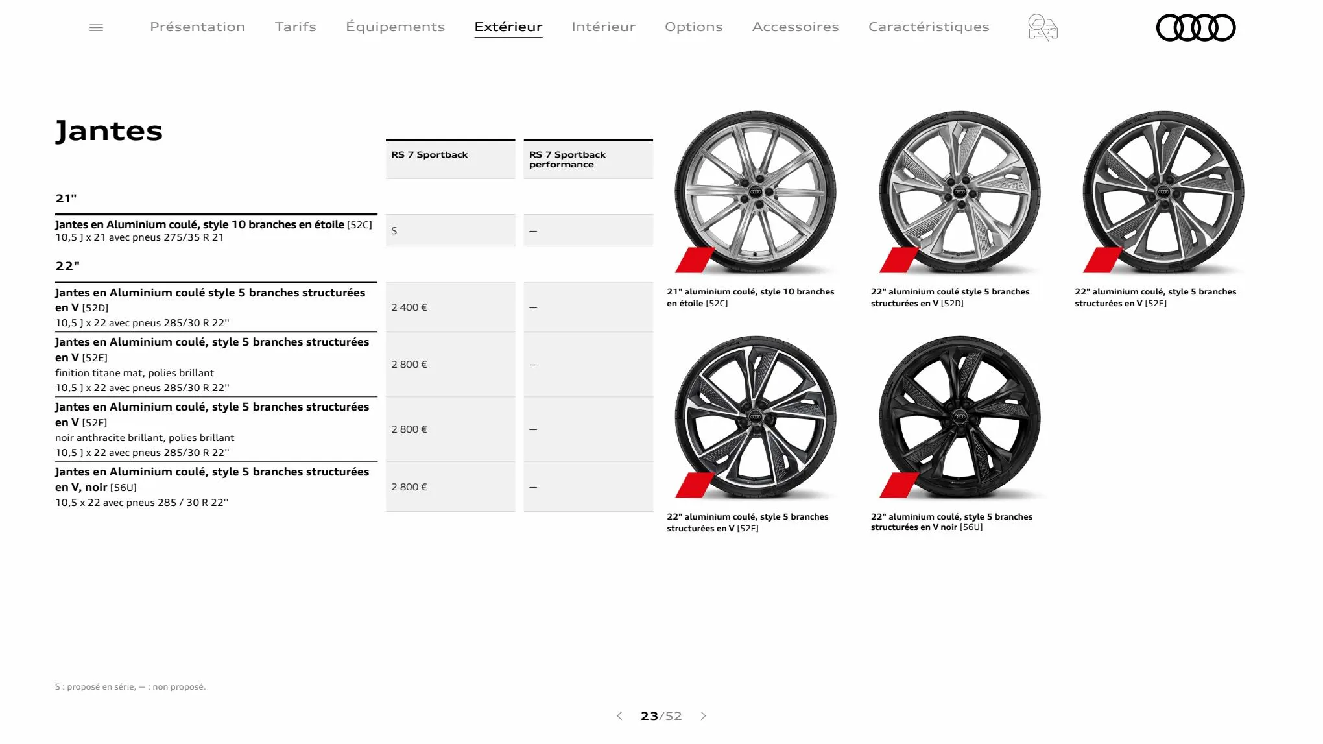Click the page counter 23/52
This screenshot has width=1323, height=744.
pyautogui.click(x=661, y=715)
